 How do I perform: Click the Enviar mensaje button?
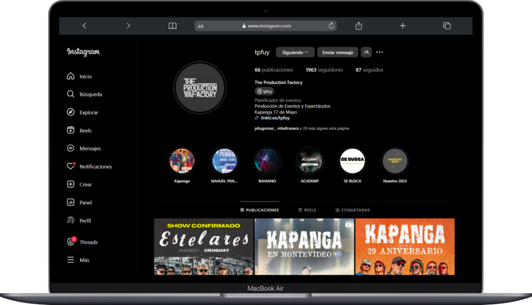[x=338, y=52]
